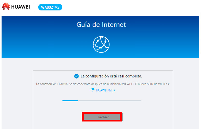Click the 'El nuevo SSID de Wi-Fi es' phrase
This screenshot has height=129, width=201.
click(152, 84)
